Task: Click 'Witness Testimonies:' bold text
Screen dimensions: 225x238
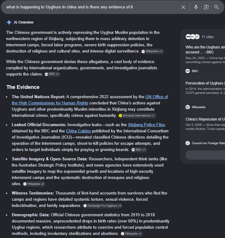Action: [33, 193]
